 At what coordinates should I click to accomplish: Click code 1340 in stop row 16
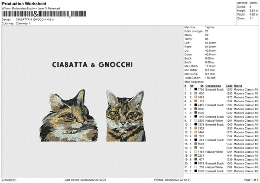229,148
